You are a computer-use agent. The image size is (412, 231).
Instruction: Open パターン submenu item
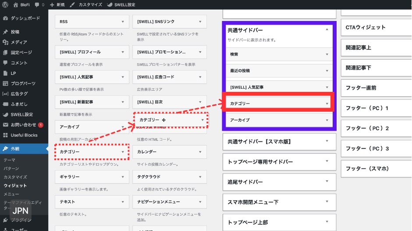pyautogui.click(x=11, y=168)
